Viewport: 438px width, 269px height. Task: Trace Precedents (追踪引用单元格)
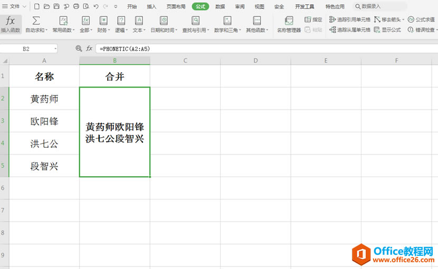click(x=350, y=20)
